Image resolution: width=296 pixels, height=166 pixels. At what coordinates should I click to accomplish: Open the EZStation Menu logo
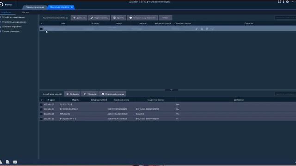[x=1, y=4]
